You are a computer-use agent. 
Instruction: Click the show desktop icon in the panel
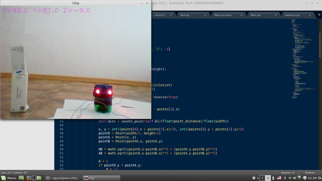[21, 178]
